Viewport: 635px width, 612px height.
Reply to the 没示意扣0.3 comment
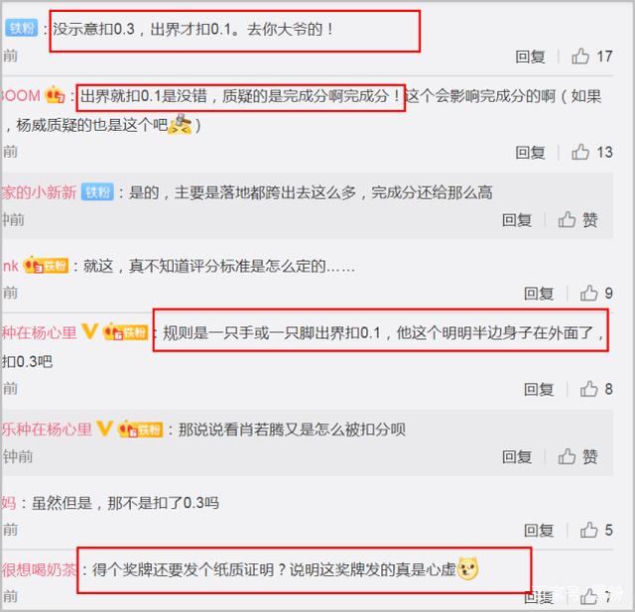click(530, 57)
